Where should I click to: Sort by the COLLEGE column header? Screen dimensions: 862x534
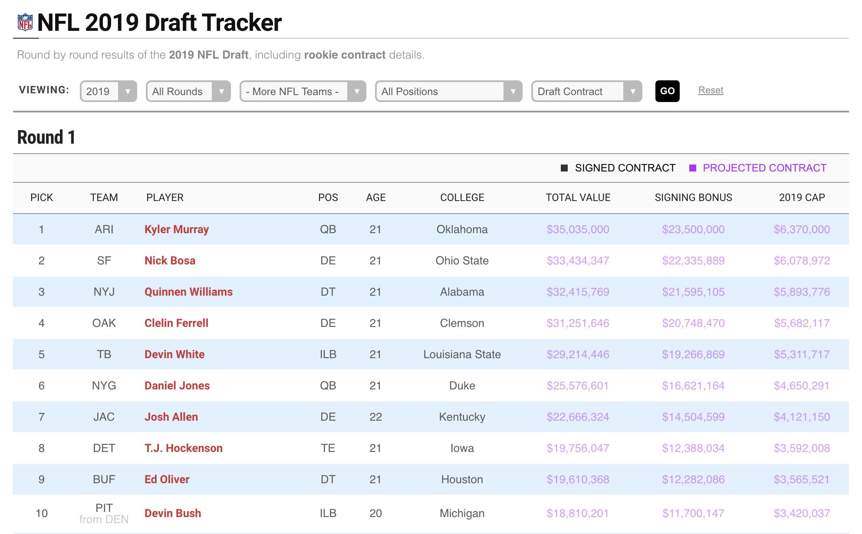click(x=462, y=198)
